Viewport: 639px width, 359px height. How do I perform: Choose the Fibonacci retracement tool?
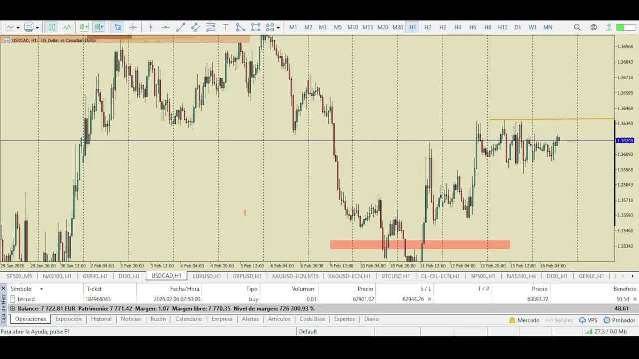(211, 27)
